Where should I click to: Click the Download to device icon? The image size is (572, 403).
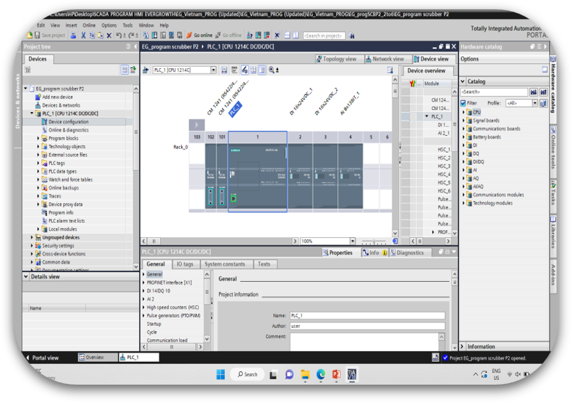point(154,35)
